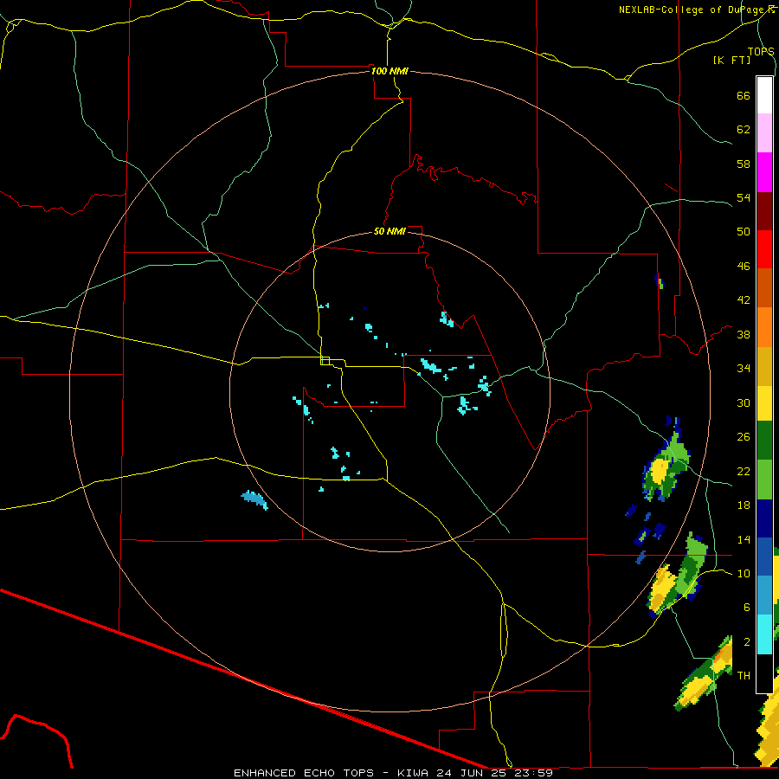The width and height of the screenshot is (779, 779).
Task: Select the 54 legend value
Action: (744, 197)
